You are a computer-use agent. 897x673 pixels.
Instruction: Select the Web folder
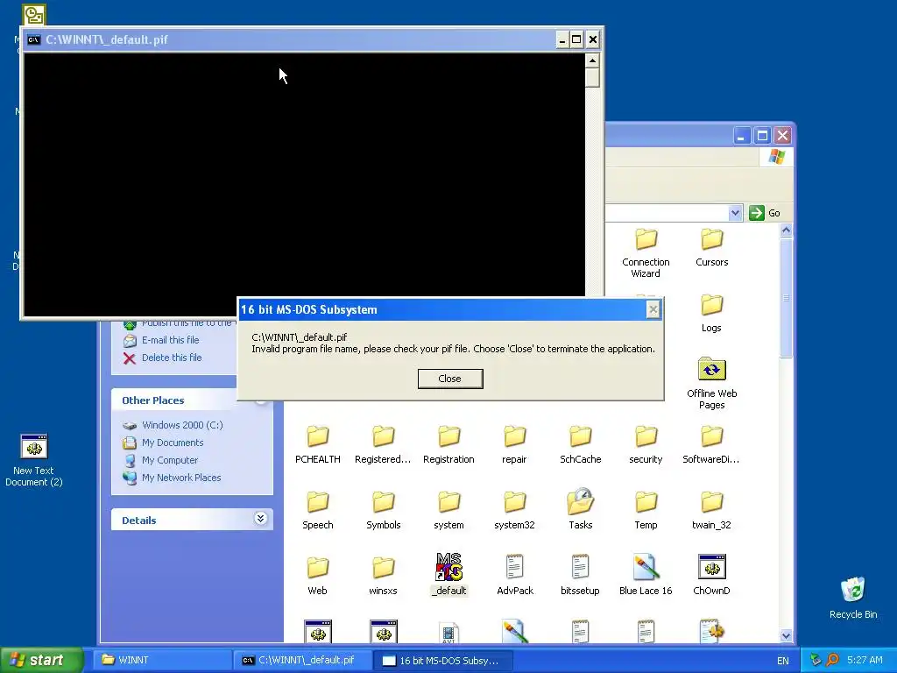(x=317, y=577)
